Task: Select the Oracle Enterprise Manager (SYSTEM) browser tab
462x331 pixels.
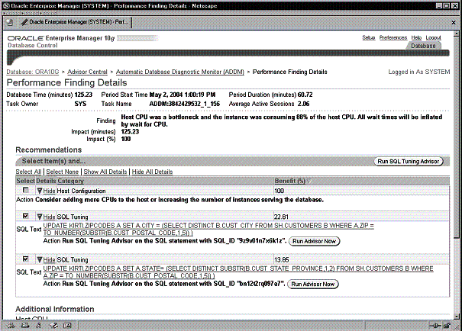Action: [x=74, y=22]
